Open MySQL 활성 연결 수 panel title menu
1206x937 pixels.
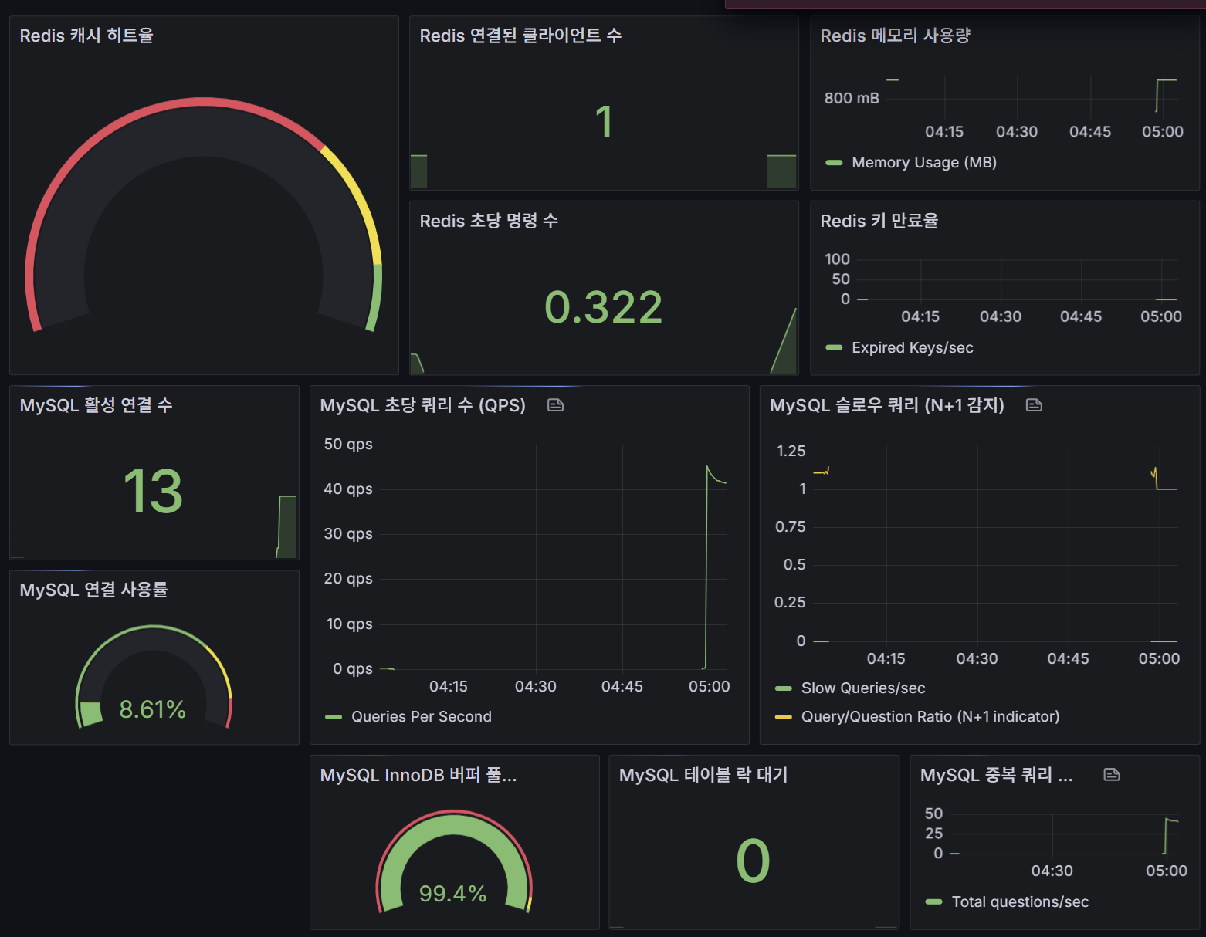click(x=96, y=405)
